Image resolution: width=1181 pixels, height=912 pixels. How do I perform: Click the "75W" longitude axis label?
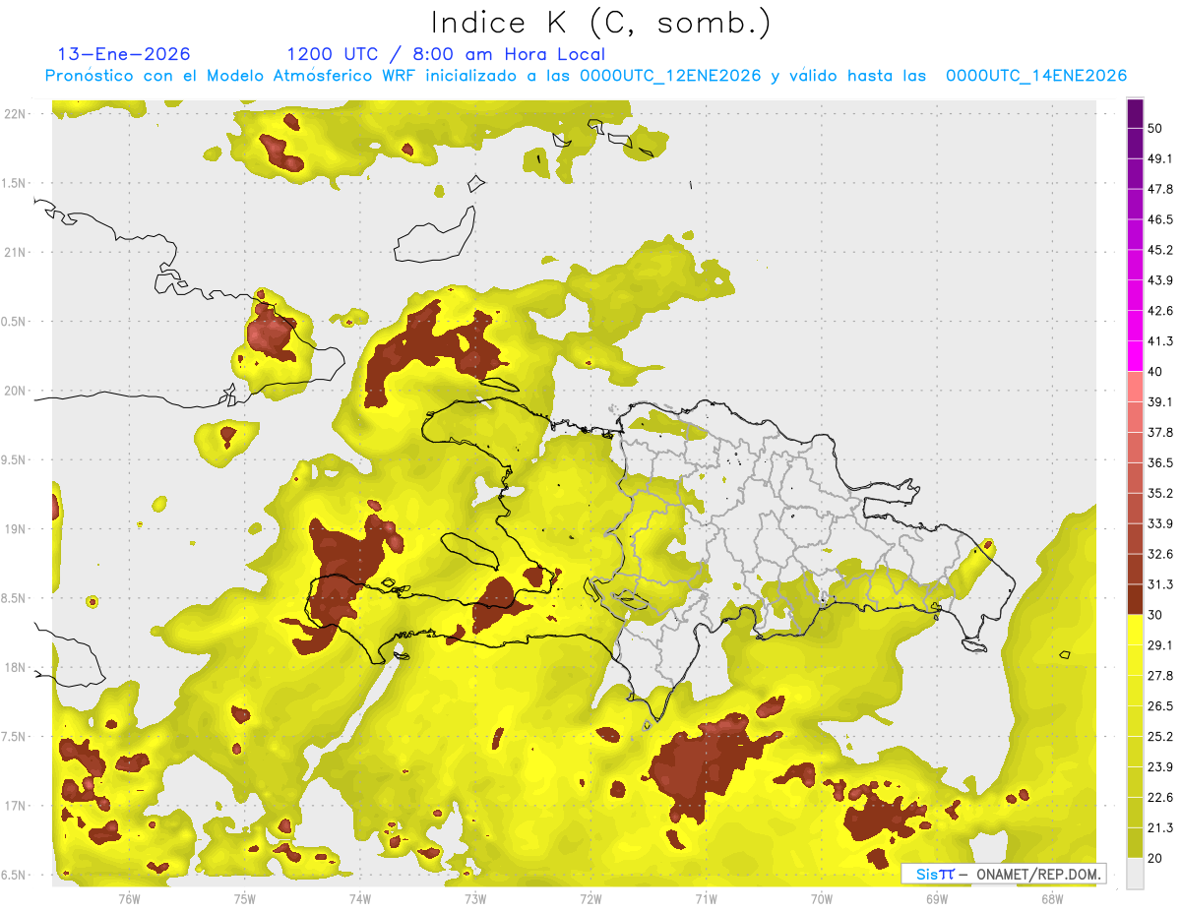coord(244,899)
